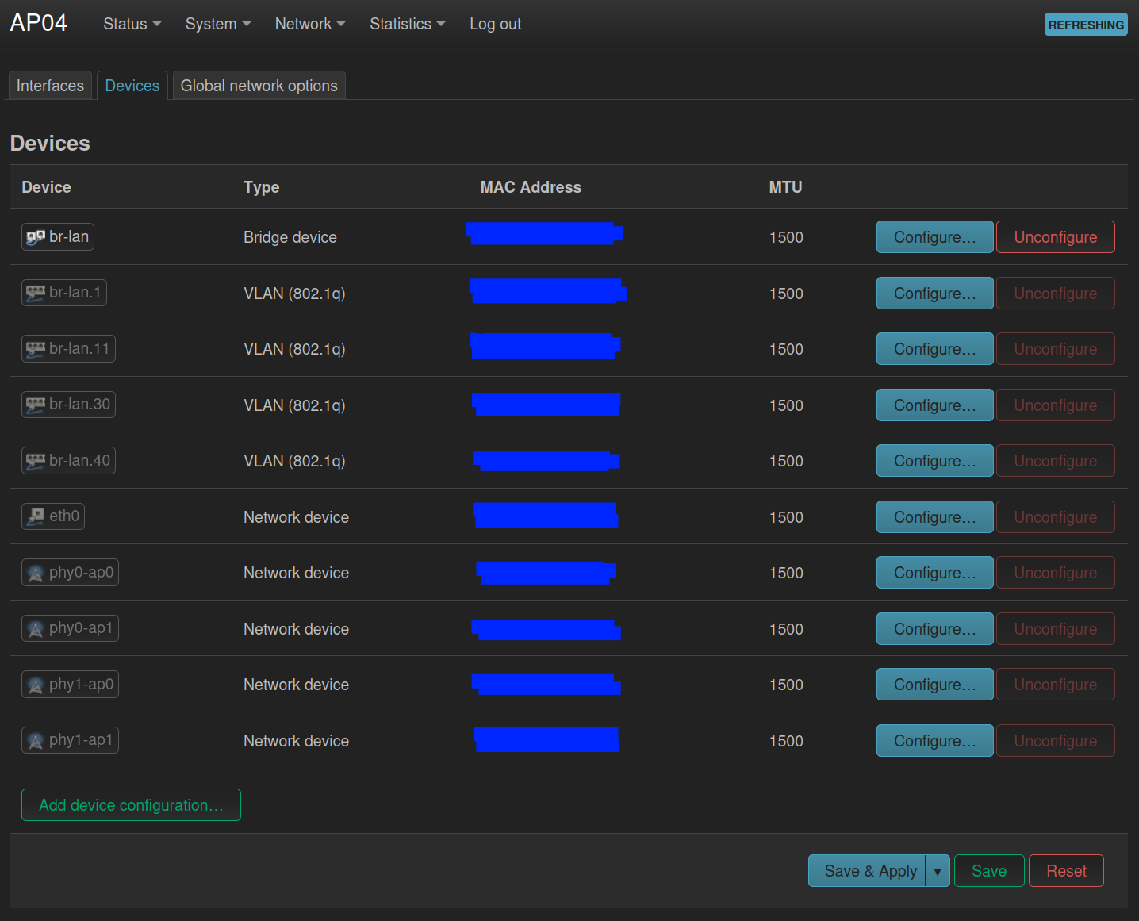Open the System dropdown menu

218,24
